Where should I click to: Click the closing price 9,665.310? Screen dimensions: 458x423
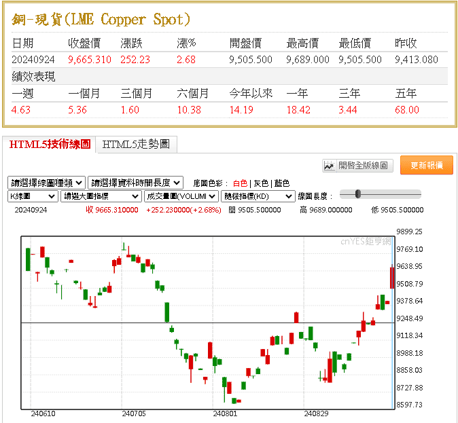click(x=90, y=60)
